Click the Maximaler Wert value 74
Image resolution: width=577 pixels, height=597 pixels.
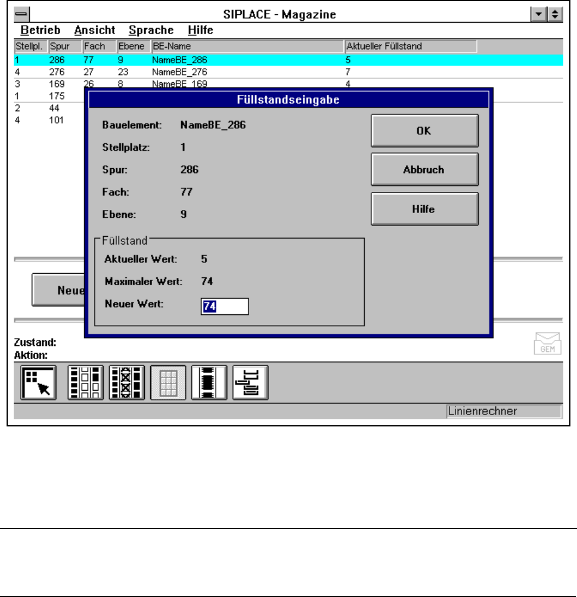coord(207,282)
